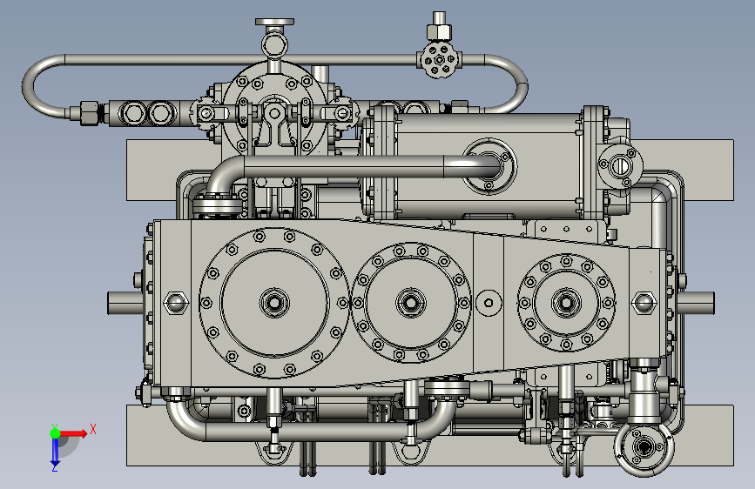Image resolution: width=755 pixels, height=489 pixels.
Task: Select the largest circular bolted cover on the crankcase
Action: point(274,302)
